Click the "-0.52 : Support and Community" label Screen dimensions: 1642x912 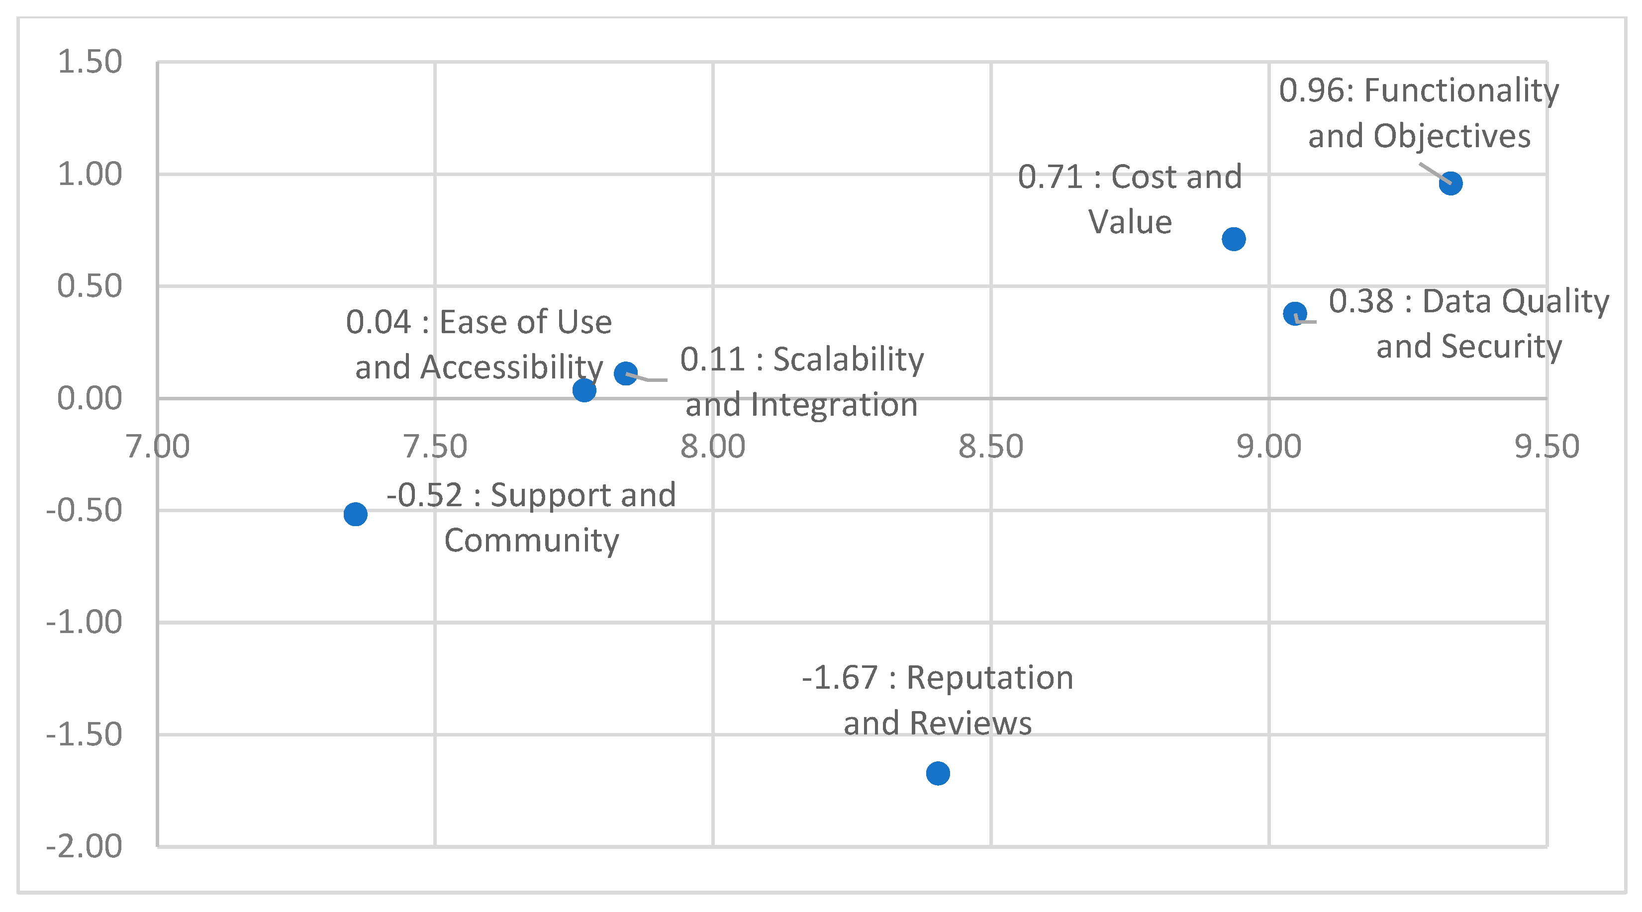coord(531,517)
